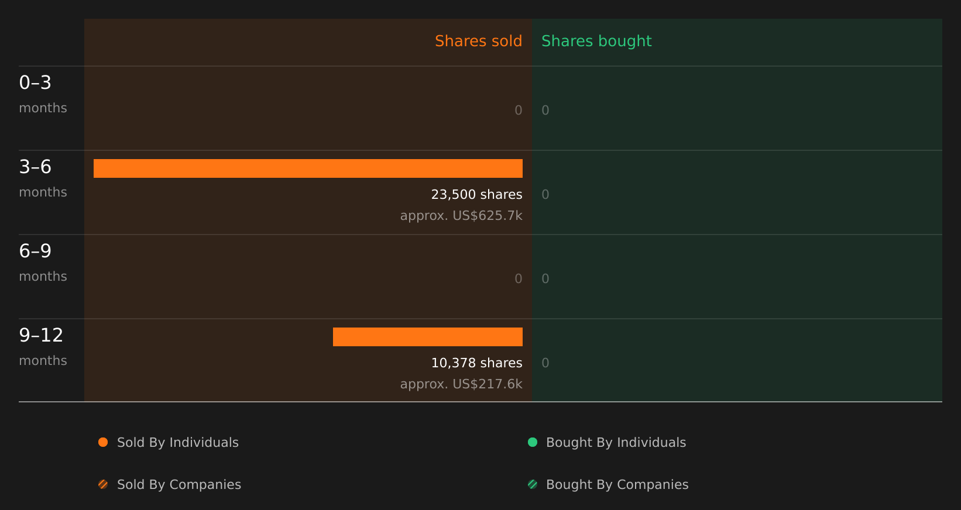This screenshot has width=961, height=510.
Task: Click the approx. US$625.7k amount
Action: [461, 215]
